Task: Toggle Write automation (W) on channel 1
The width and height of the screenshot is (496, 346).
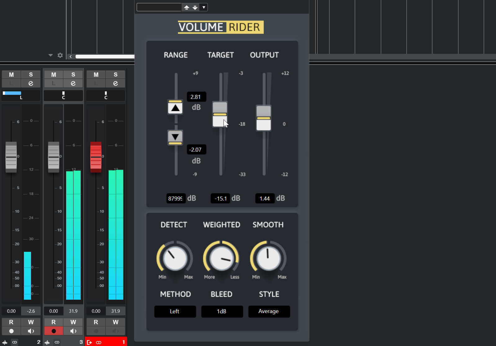Action: pyautogui.click(x=115, y=322)
